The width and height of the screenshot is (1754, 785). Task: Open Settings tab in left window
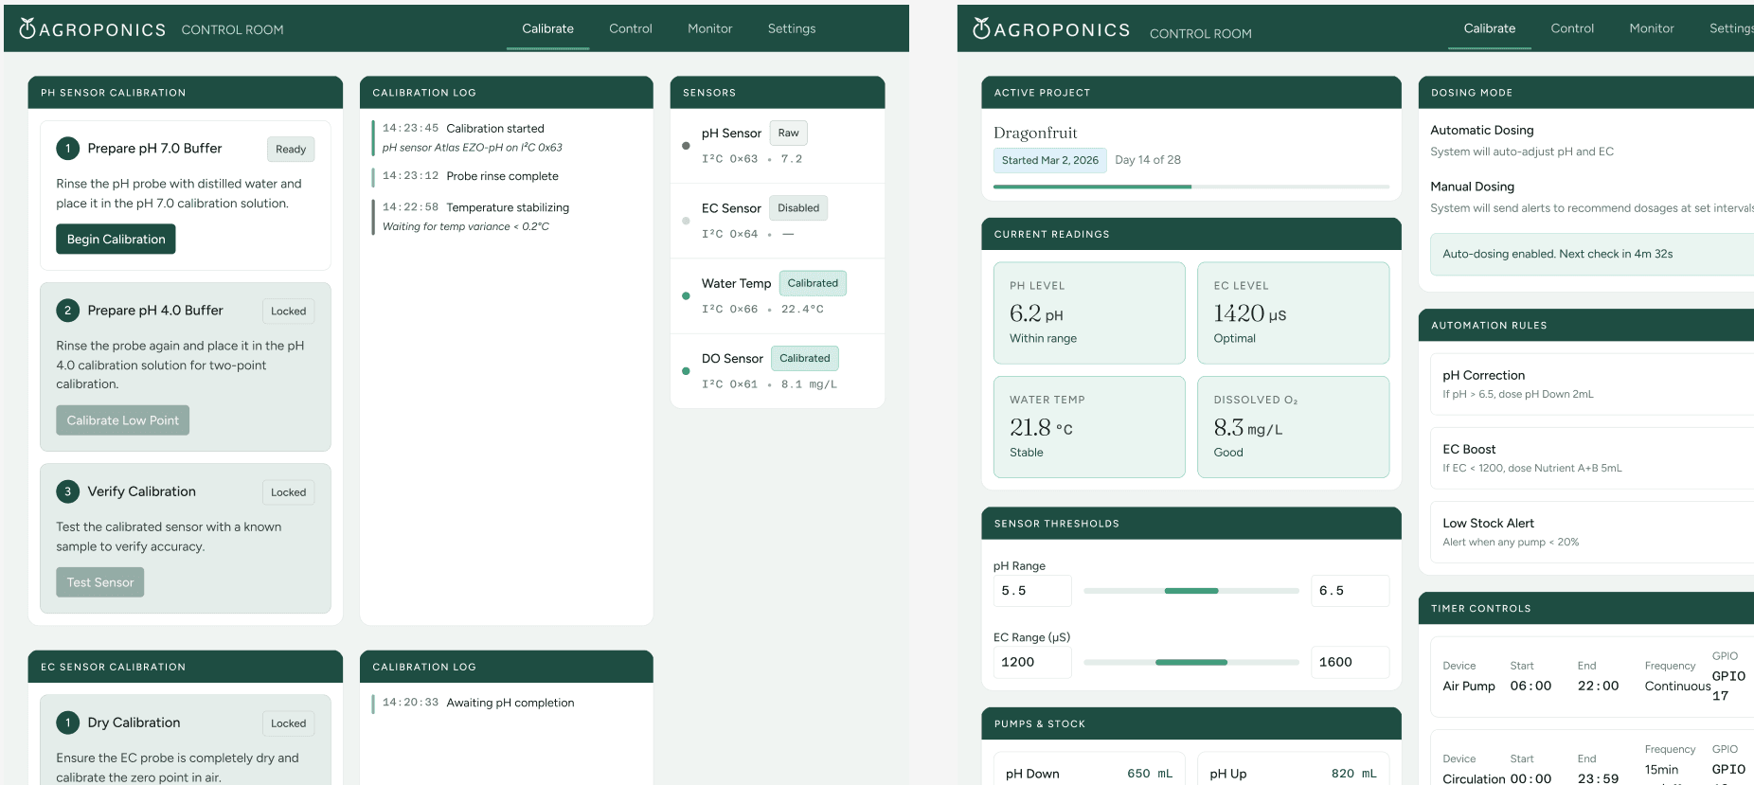792,28
